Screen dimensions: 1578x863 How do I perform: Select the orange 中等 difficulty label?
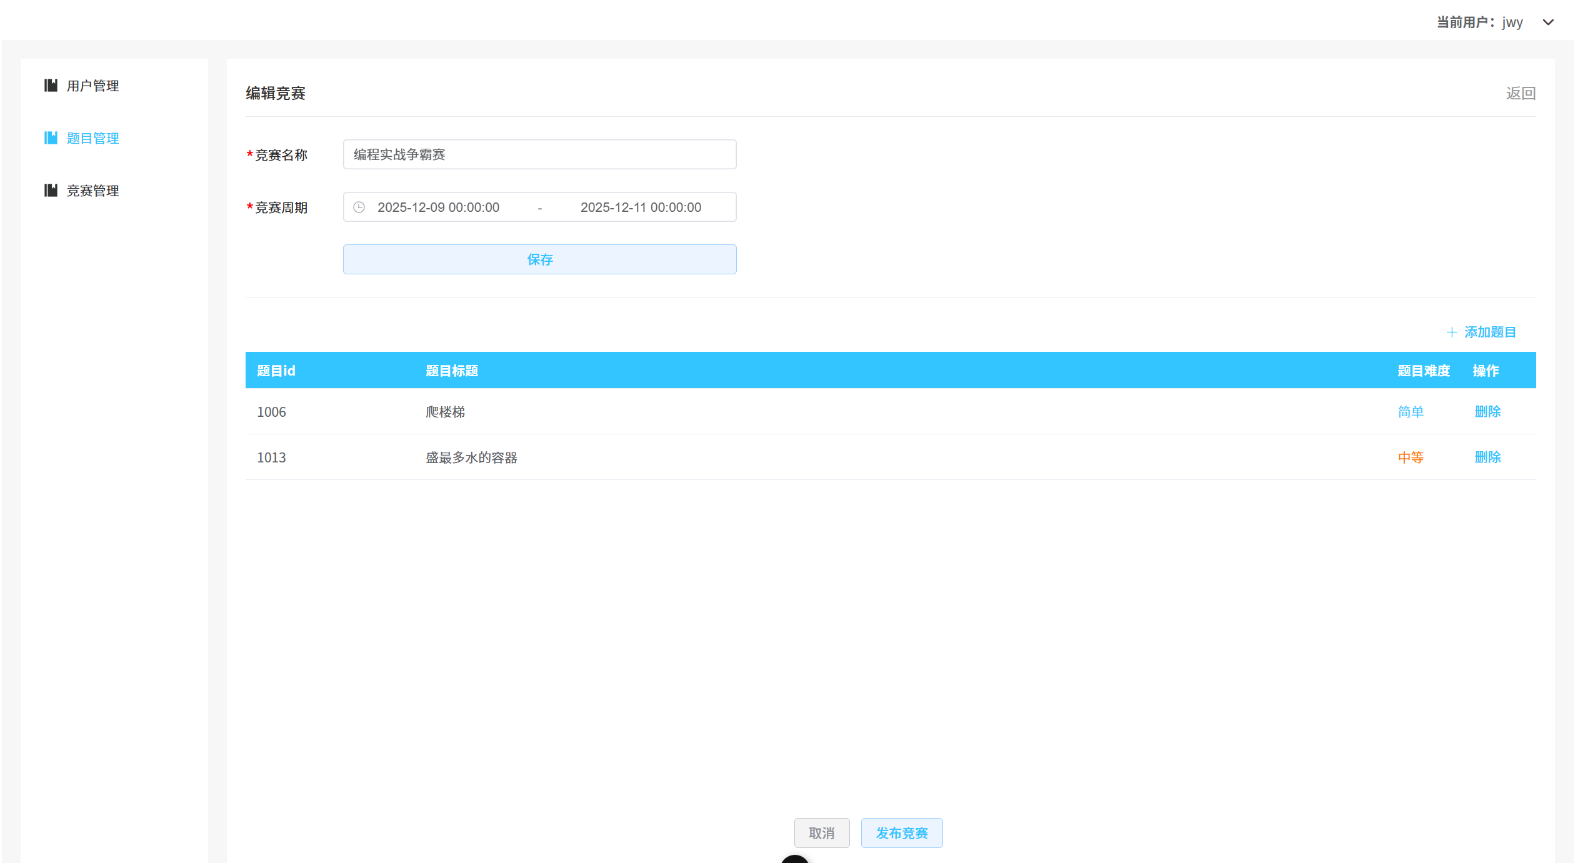[1411, 457]
